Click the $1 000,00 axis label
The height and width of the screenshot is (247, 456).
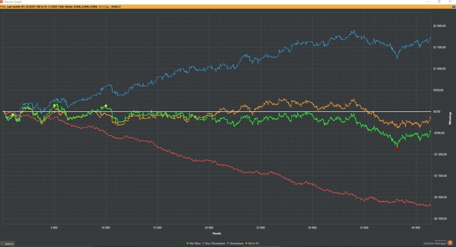coord(439,69)
